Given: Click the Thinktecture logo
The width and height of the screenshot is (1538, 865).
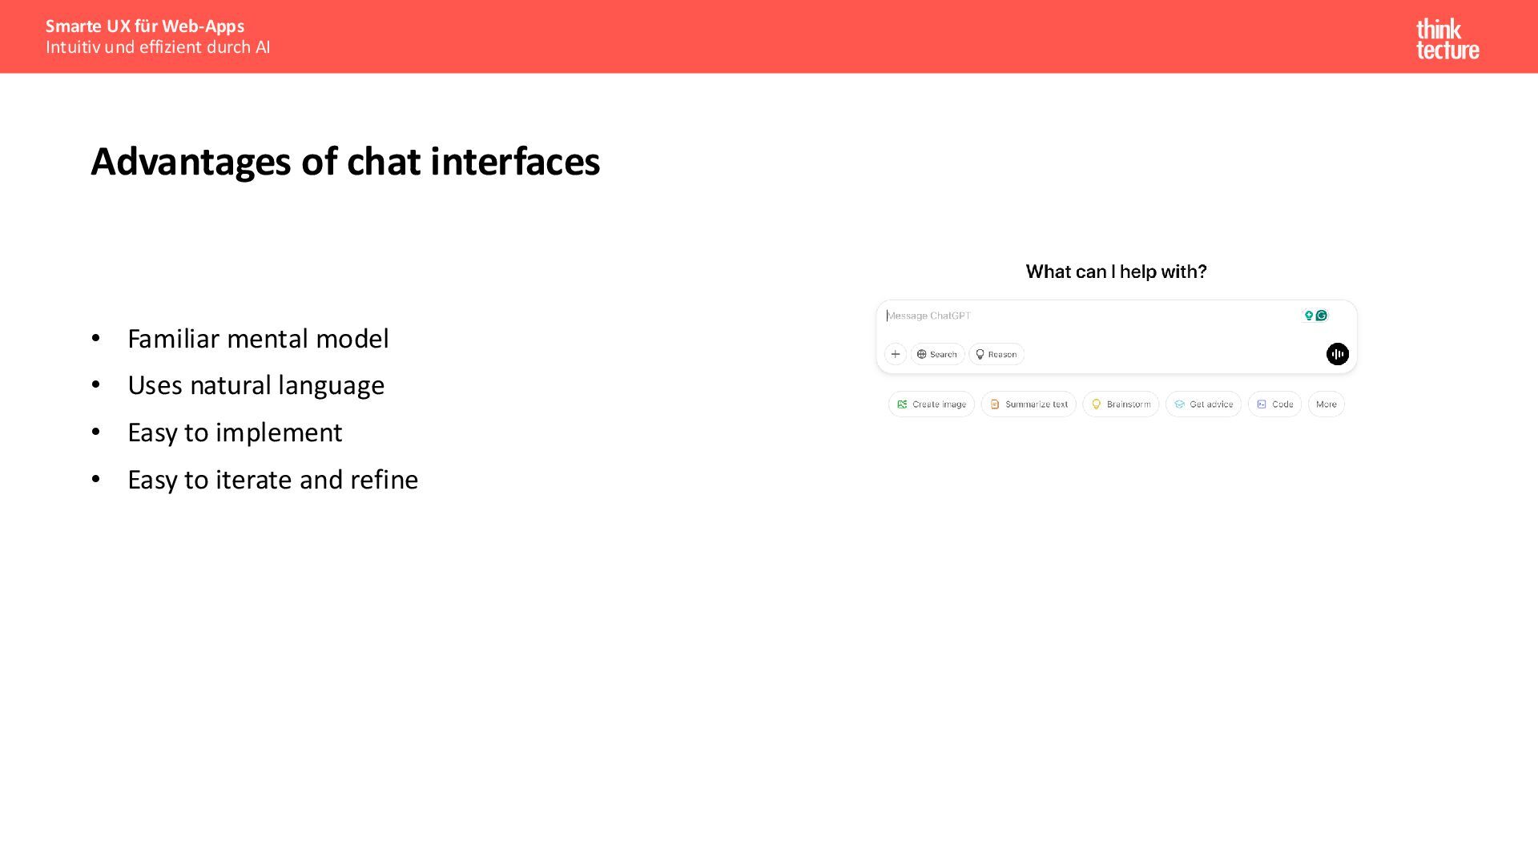Looking at the screenshot, I should [1447, 39].
